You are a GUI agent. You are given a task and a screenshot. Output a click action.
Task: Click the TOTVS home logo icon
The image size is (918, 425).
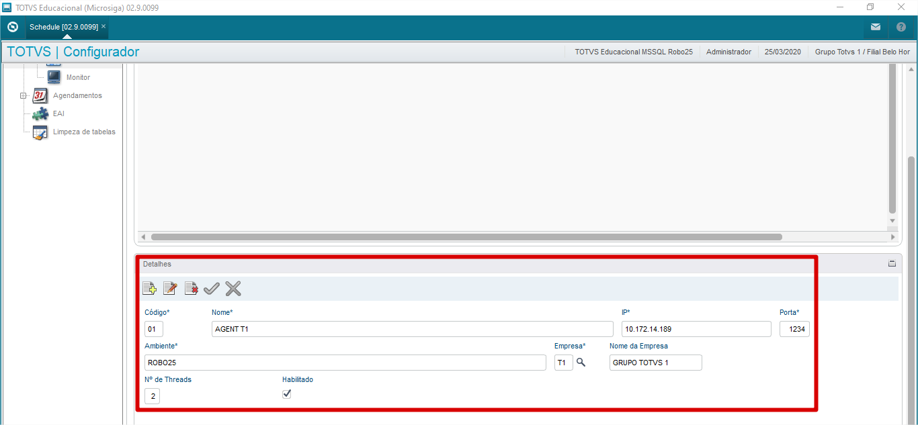click(12, 27)
